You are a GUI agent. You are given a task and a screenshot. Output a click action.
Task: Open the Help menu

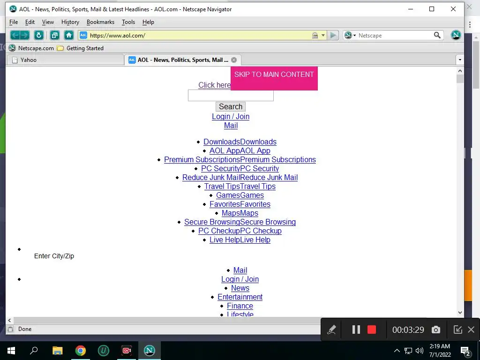148,22
